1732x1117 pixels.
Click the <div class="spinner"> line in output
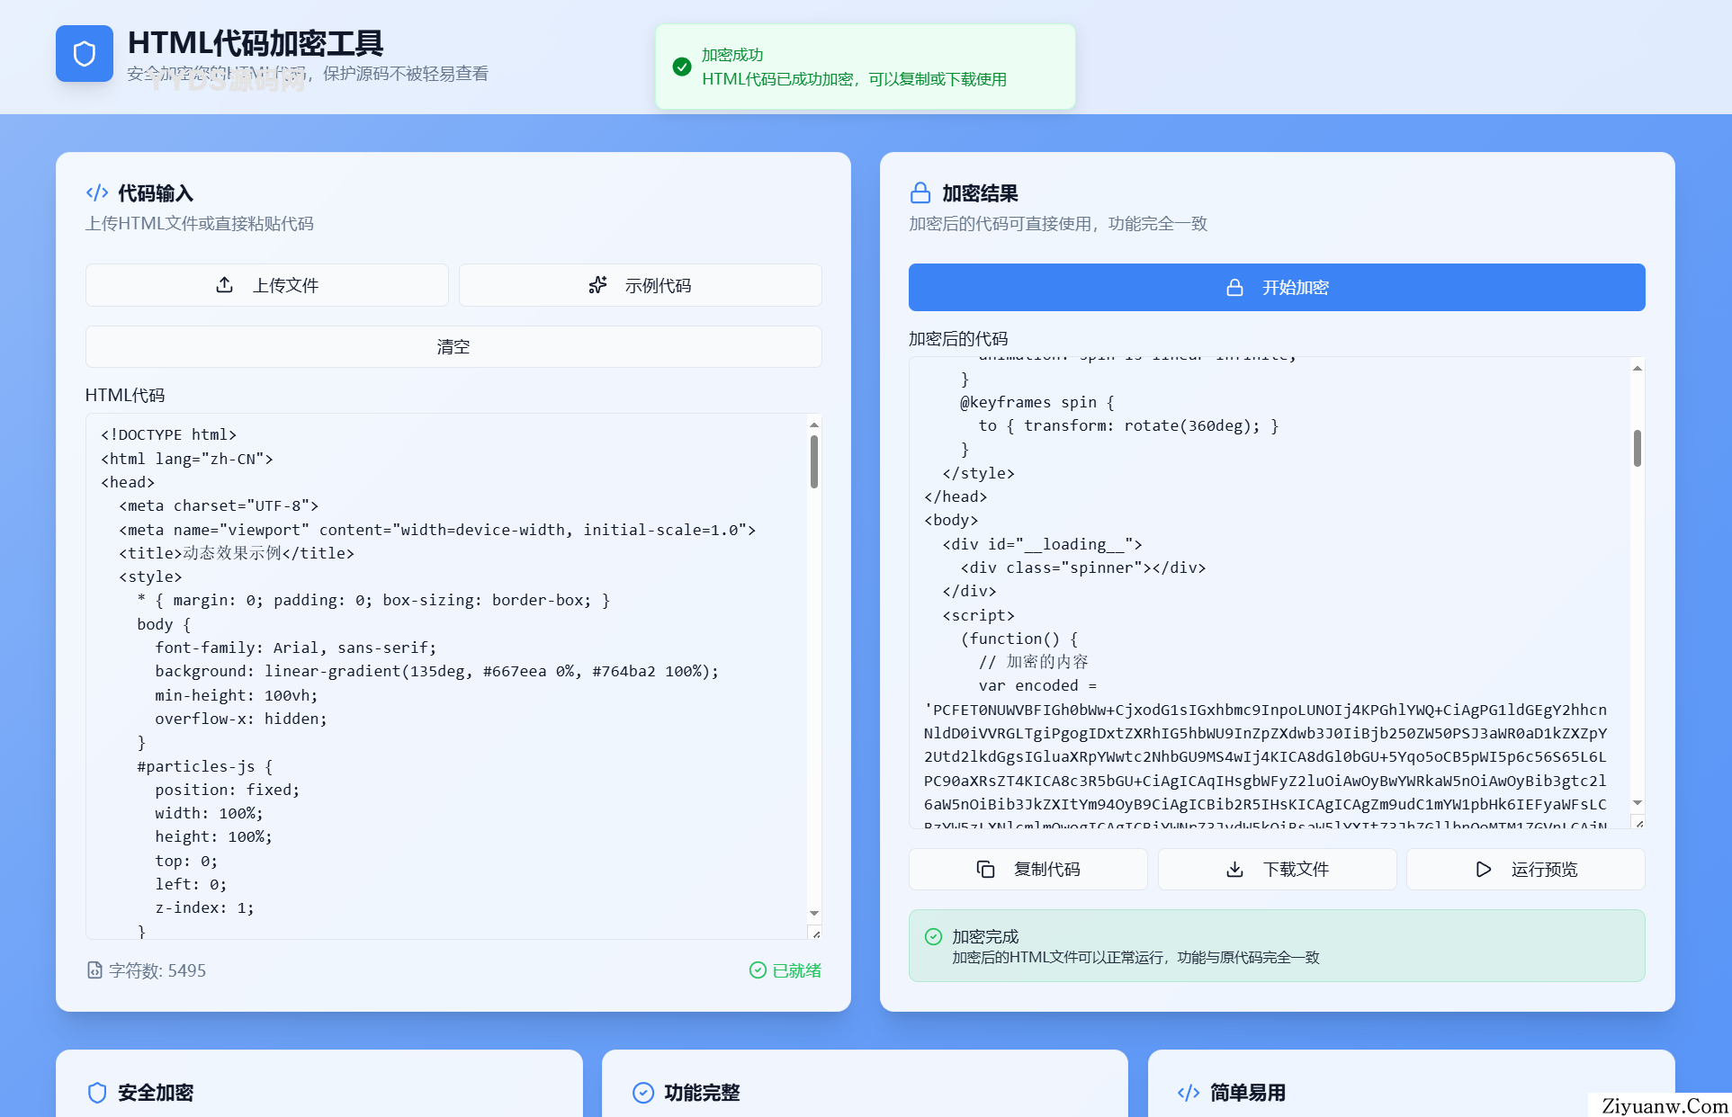pos(1082,567)
